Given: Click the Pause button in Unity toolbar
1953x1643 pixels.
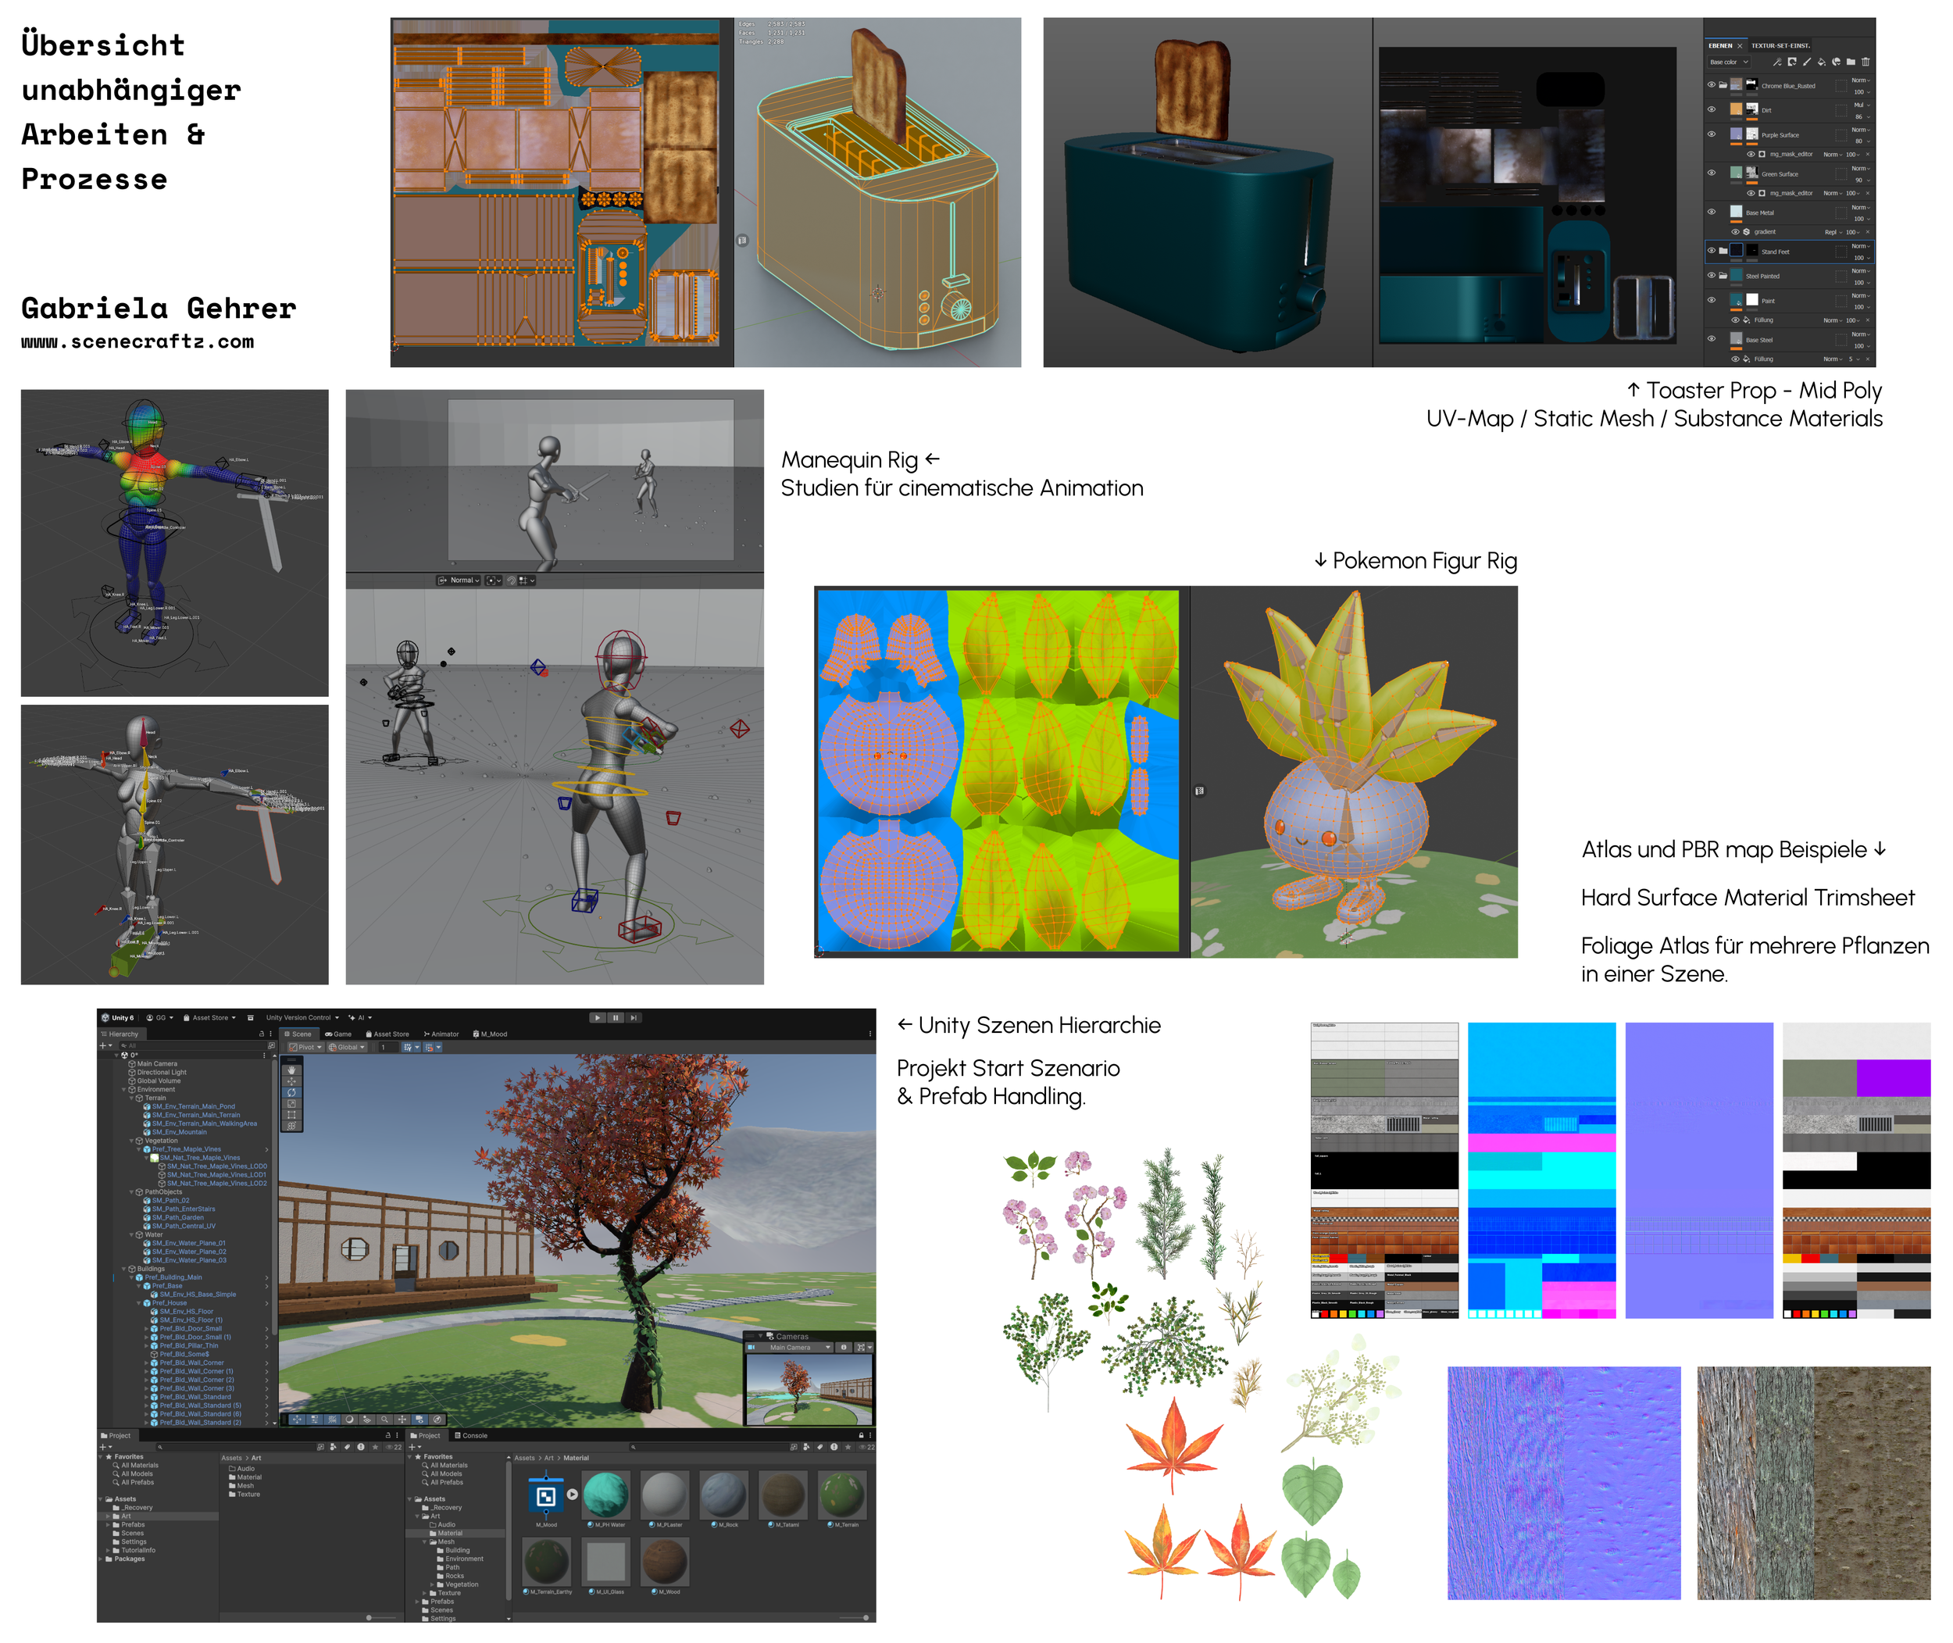Looking at the screenshot, I should click(x=616, y=1018).
